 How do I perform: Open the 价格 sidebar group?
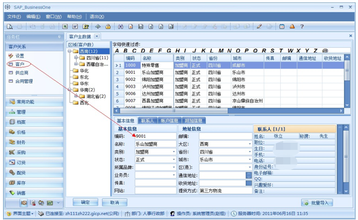pyautogui.click(x=34, y=132)
